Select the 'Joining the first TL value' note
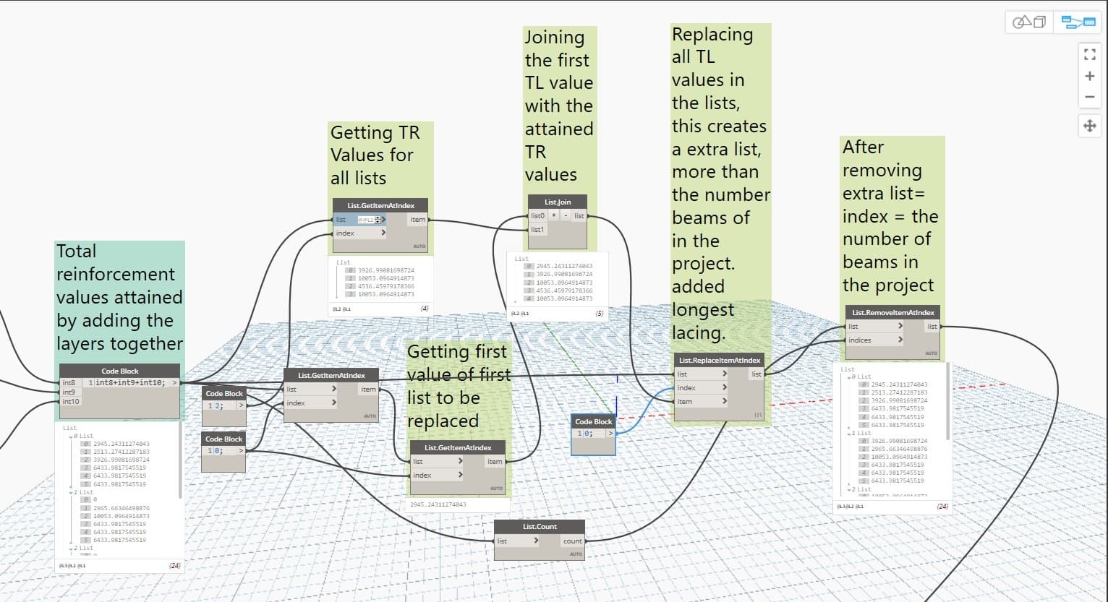Screen dimensions: 1108x602 560,106
